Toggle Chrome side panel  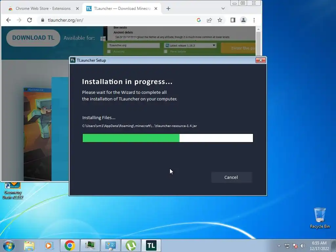tap(233, 20)
